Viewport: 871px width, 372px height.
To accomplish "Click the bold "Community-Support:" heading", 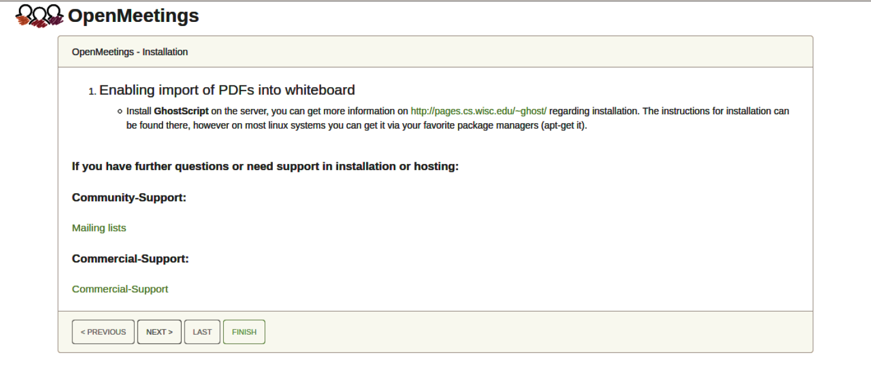I will pos(129,197).
